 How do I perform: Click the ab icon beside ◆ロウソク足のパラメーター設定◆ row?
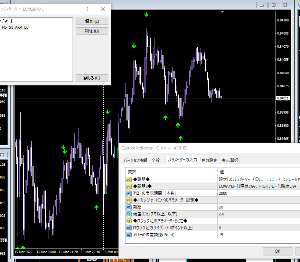coord(129,221)
